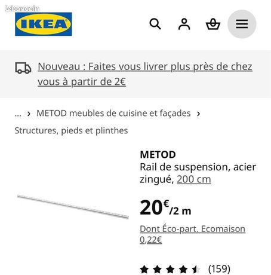This screenshot has height=275, width=271.
Task: Click the star rating icons
Action: click(x=170, y=269)
